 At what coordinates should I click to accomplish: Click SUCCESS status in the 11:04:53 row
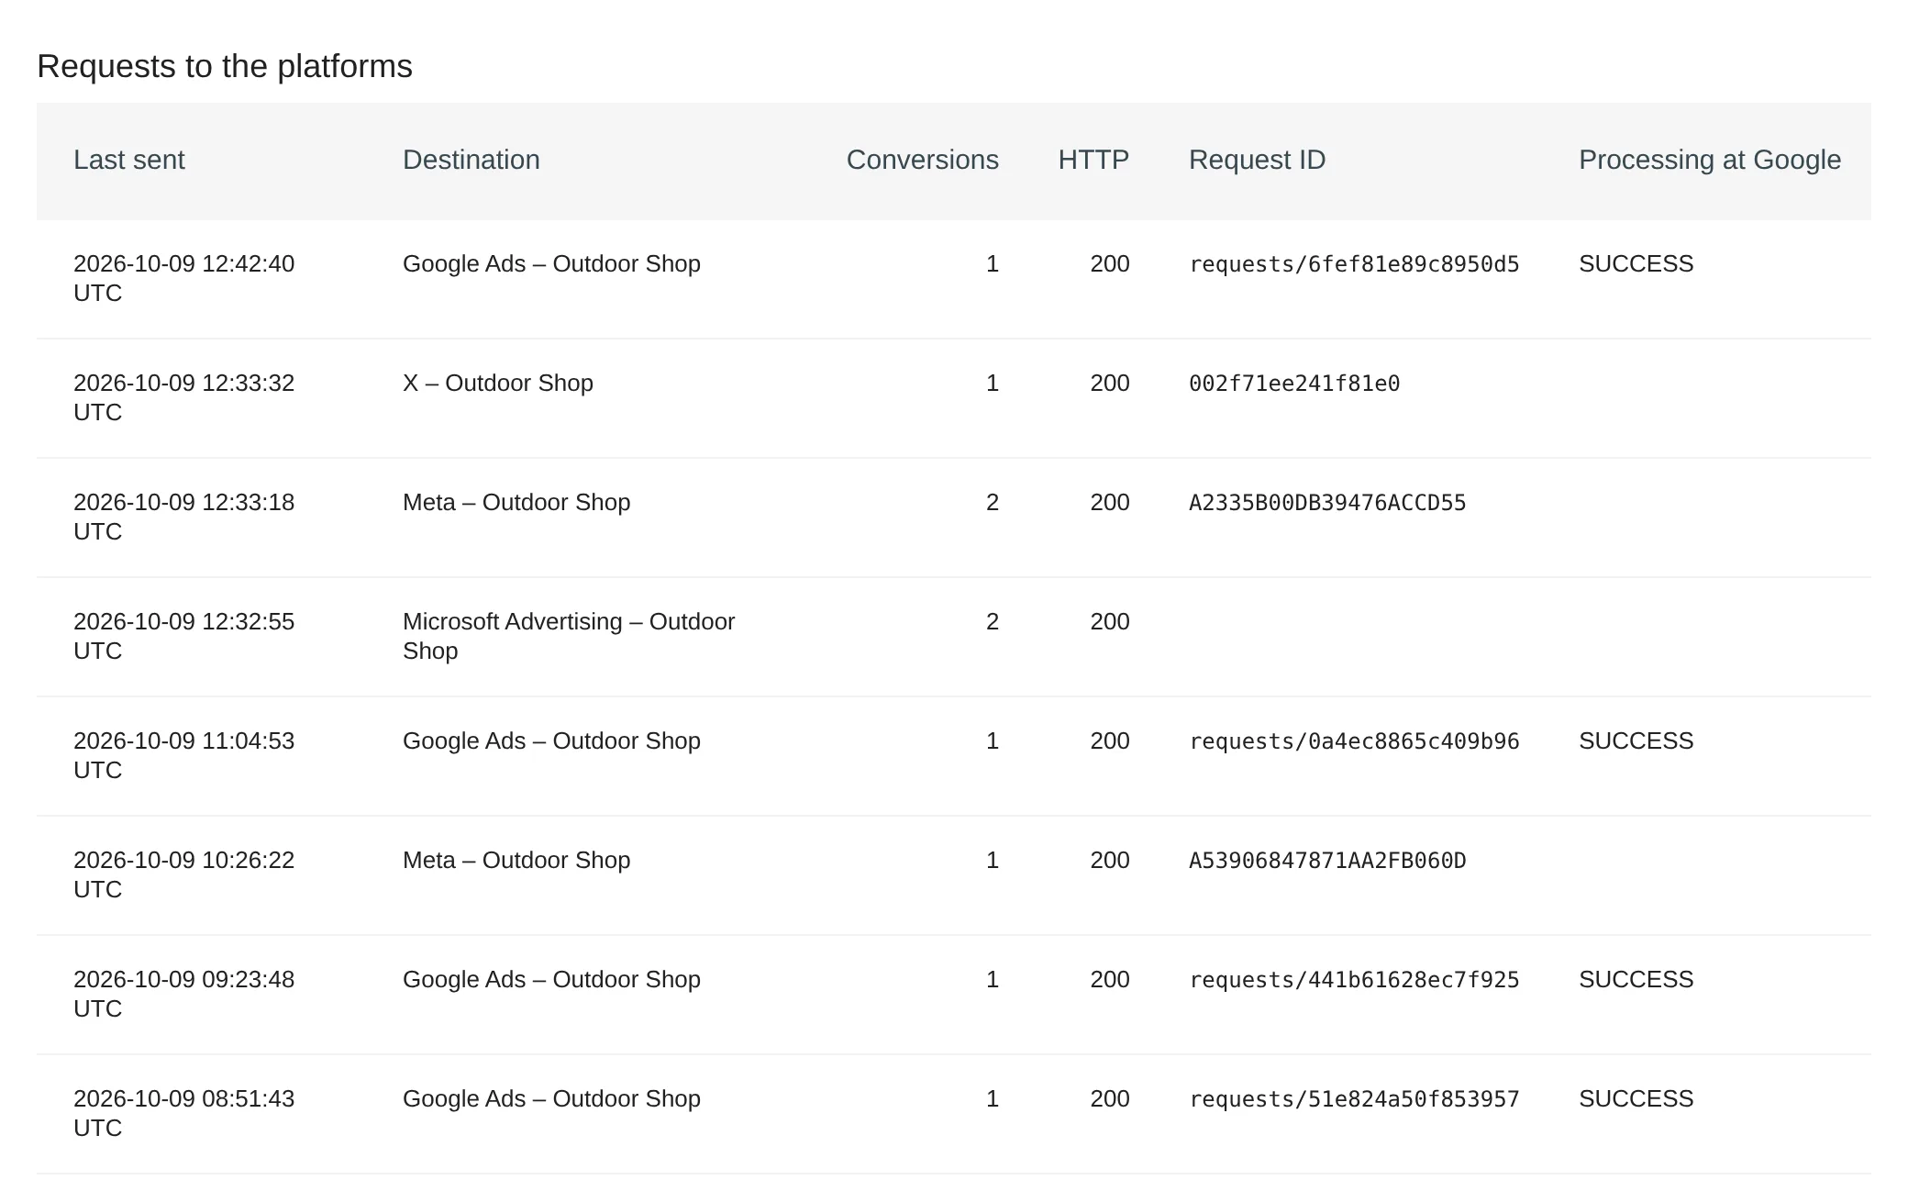click(x=1636, y=740)
